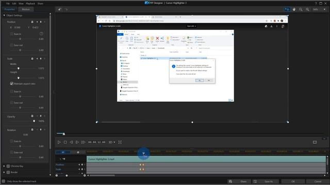This screenshot has width=330, height=185.
Task: Open the zoom percentage dropdown
Action: 324,9
